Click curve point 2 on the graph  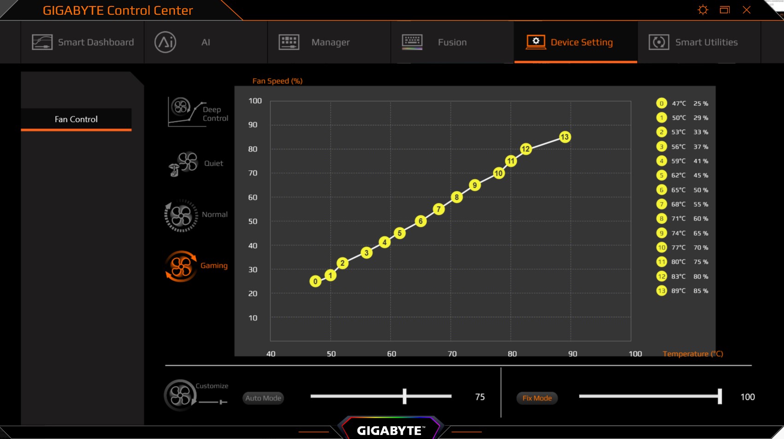click(x=342, y=263)
